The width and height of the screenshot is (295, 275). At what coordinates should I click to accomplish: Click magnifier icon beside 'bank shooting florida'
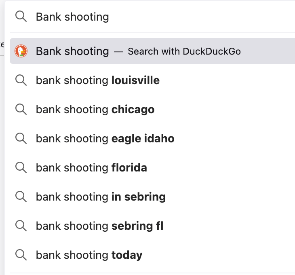click(21, 168)
